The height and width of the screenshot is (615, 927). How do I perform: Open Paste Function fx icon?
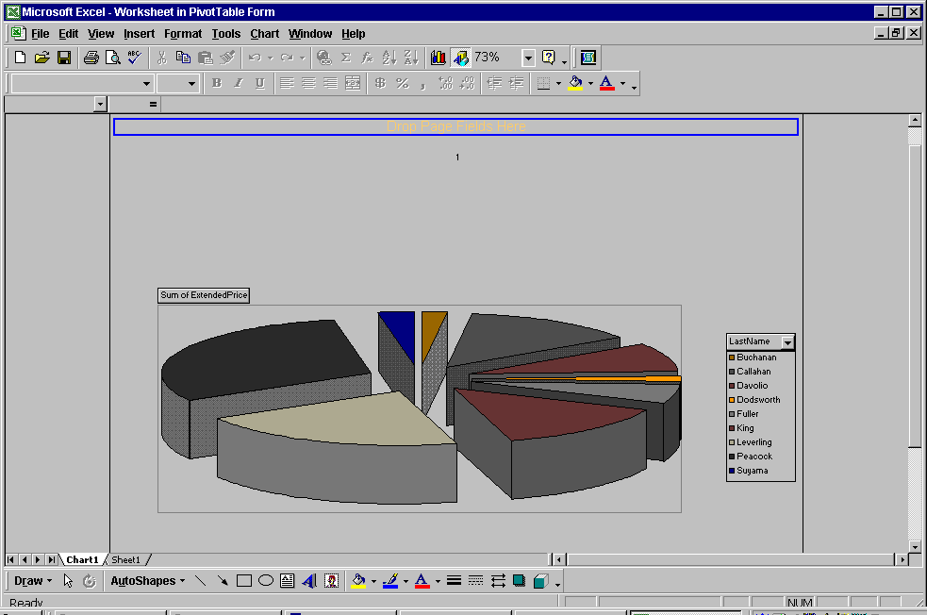tap(368, 58)
